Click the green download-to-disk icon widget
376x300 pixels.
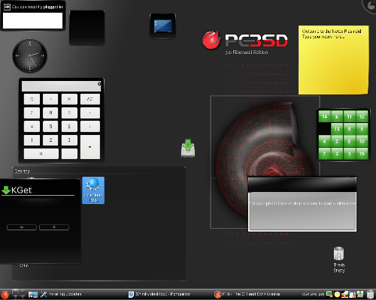(188, 148)
